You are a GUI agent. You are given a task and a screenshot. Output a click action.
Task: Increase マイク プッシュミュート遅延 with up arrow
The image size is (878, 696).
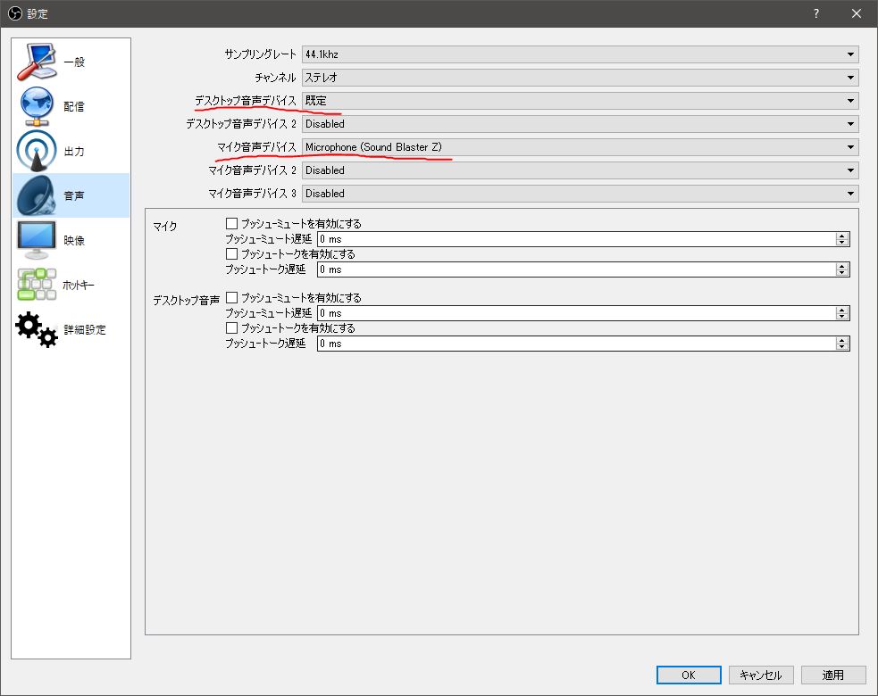point(842,236)
